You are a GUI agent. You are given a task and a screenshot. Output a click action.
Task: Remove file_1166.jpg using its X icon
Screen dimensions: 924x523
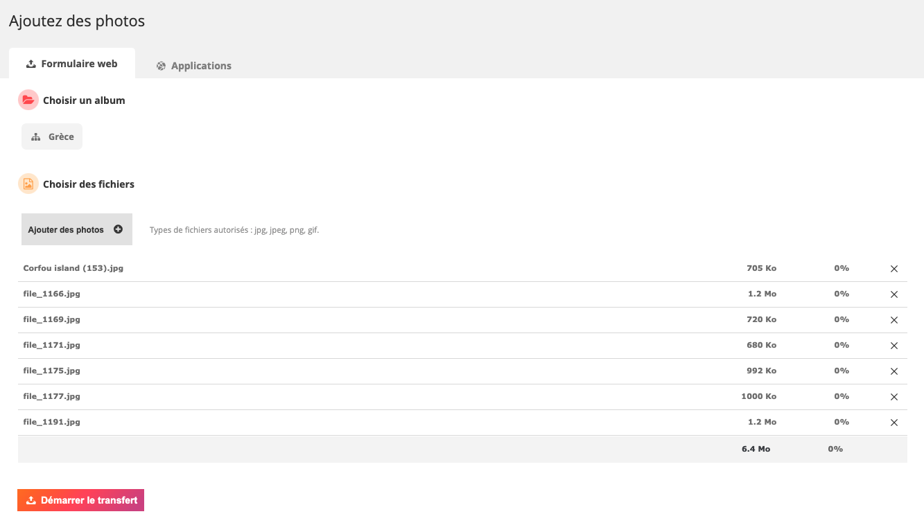[894, 294]
